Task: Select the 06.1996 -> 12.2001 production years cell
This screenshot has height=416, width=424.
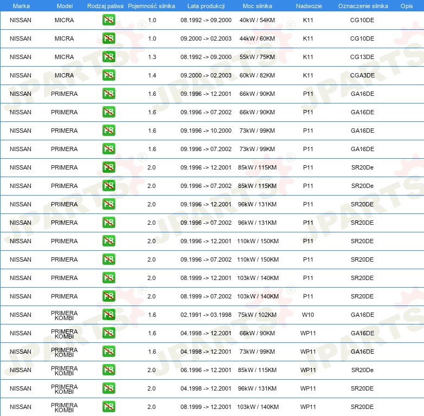Action: [x=206, y=370]
